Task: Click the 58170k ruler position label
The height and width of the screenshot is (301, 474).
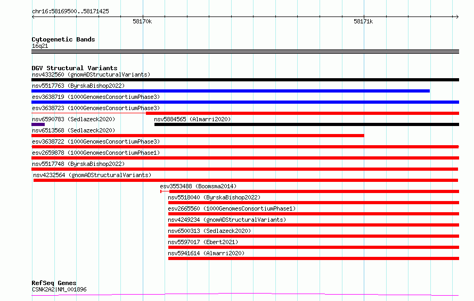Action: pos(142,21)
